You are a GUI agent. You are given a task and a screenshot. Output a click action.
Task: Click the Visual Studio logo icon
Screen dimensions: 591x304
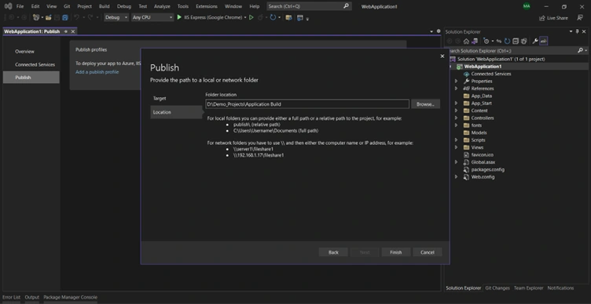[8, 6]
